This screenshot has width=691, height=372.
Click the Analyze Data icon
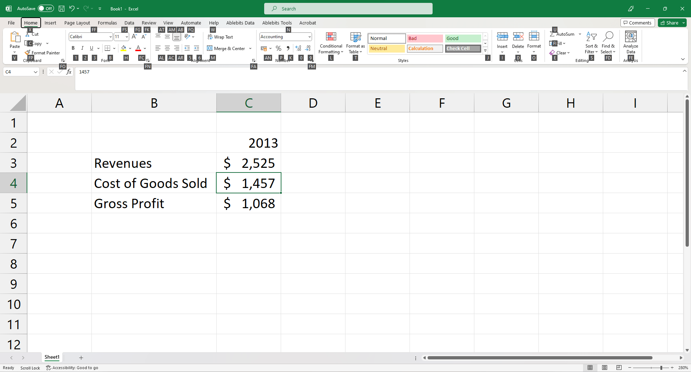tap(631, 37)
